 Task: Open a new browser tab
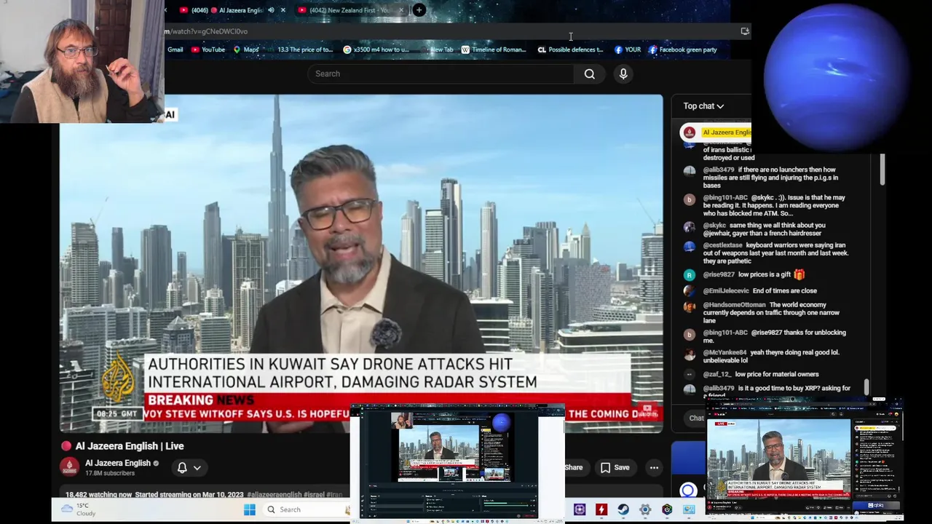click(419, 10)
